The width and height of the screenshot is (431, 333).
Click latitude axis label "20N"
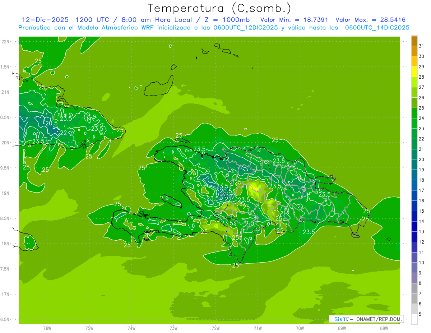[x=6, y=143]
